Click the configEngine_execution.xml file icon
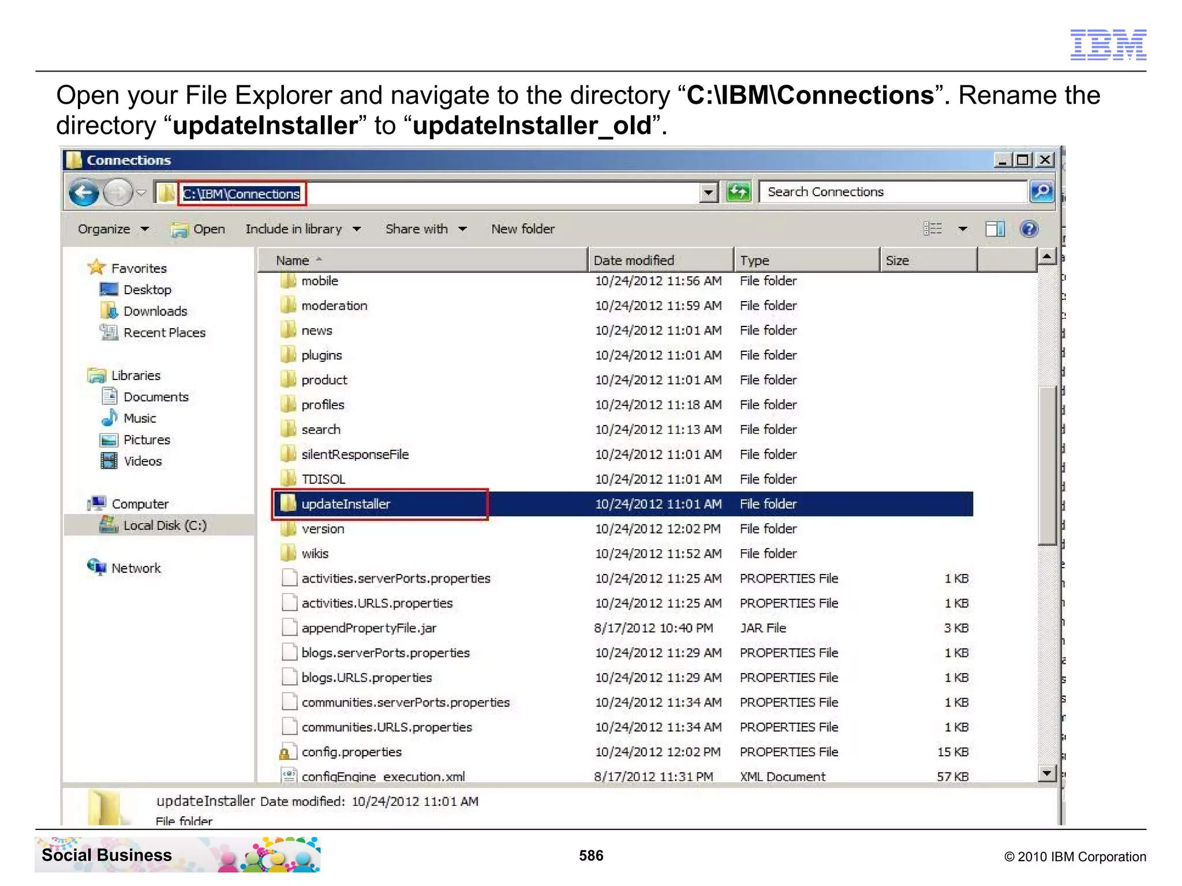 289,775
